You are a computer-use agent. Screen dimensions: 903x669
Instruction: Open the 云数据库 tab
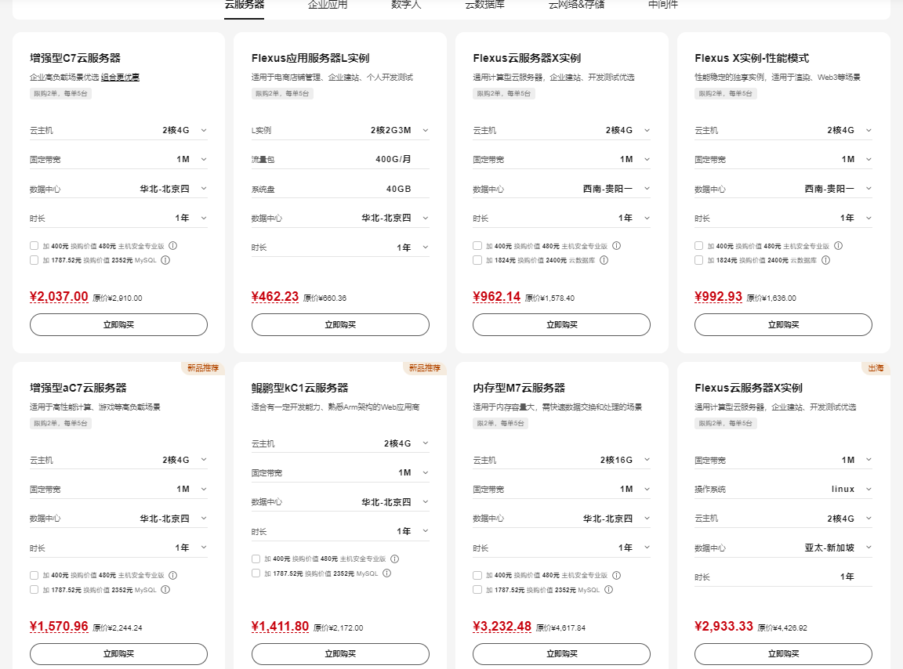click(485, 5)
